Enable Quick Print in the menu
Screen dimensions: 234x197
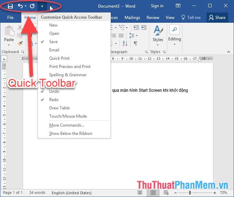click(x=74, y=58)
